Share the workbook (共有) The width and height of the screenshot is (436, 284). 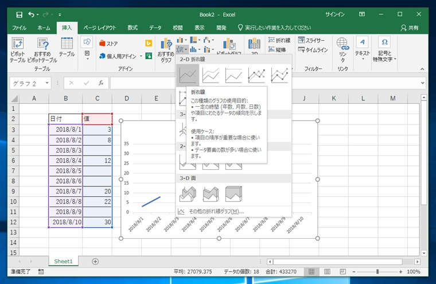click(410, 28)
